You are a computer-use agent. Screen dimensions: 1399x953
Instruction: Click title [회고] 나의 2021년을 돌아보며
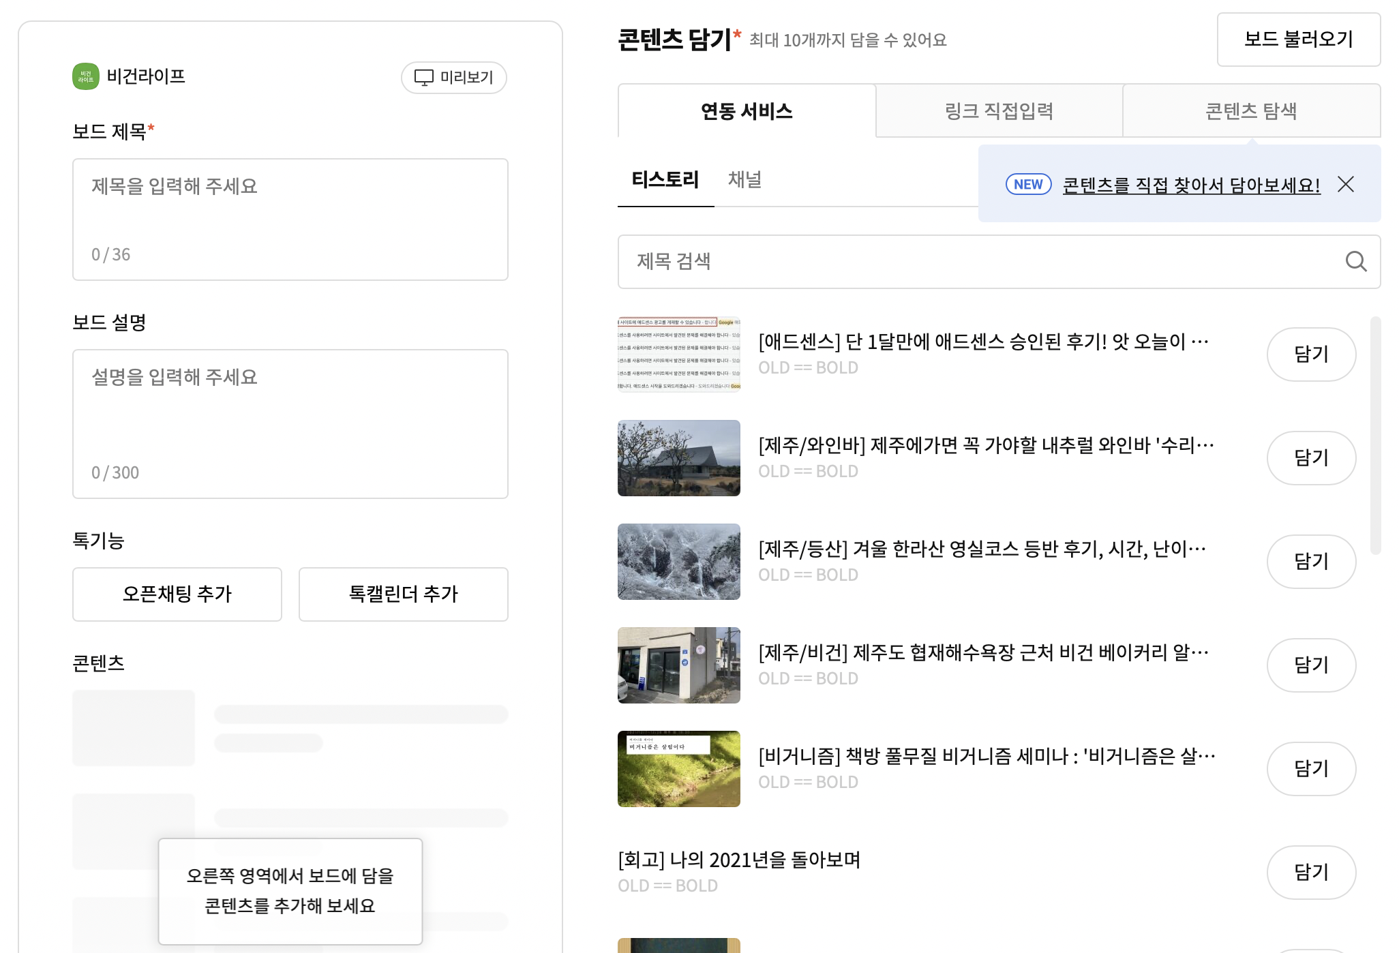coord(739,860)
